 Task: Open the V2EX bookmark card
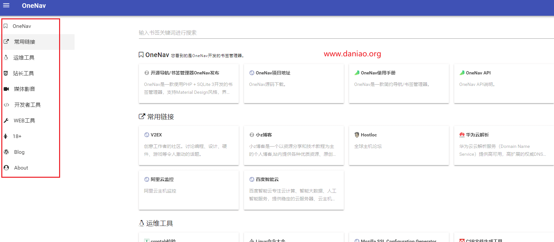coord(189,146)
